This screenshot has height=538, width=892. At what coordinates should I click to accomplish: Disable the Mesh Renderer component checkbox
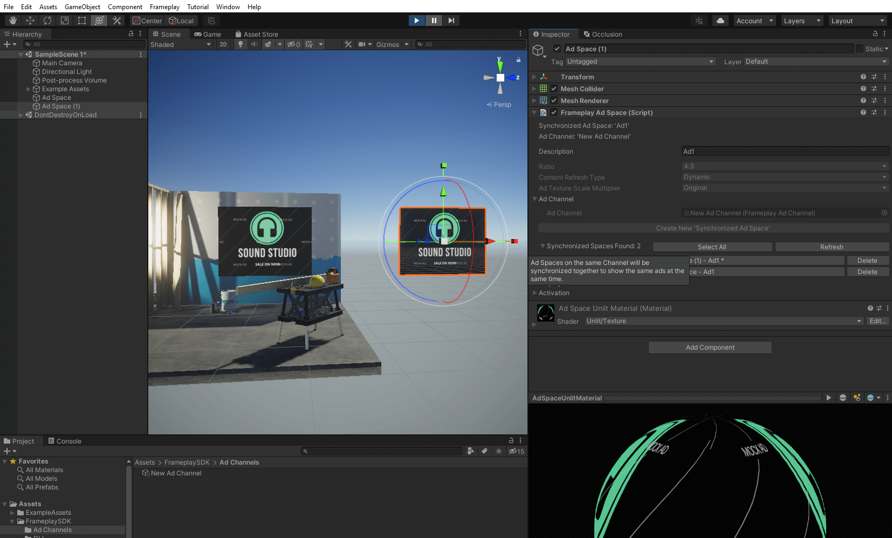pos(554,100)
